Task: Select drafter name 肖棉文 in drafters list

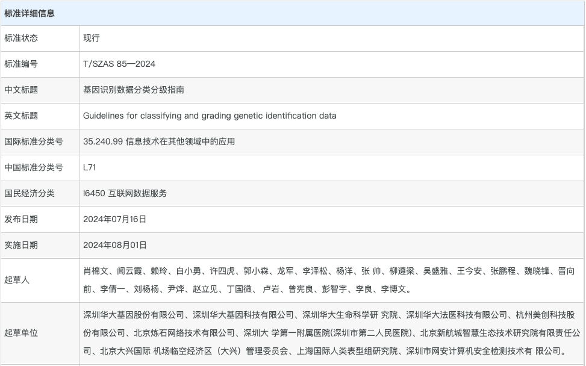Action: pyautogui.click(x=92, y=271)
